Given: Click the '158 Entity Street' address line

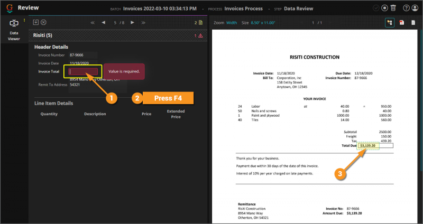Looking at the screenshot, I should coord(289,82).
